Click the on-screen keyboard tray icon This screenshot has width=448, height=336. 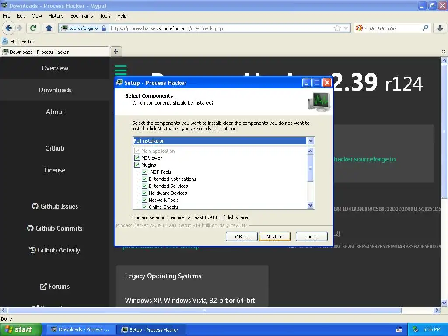(x=399, y=330)
